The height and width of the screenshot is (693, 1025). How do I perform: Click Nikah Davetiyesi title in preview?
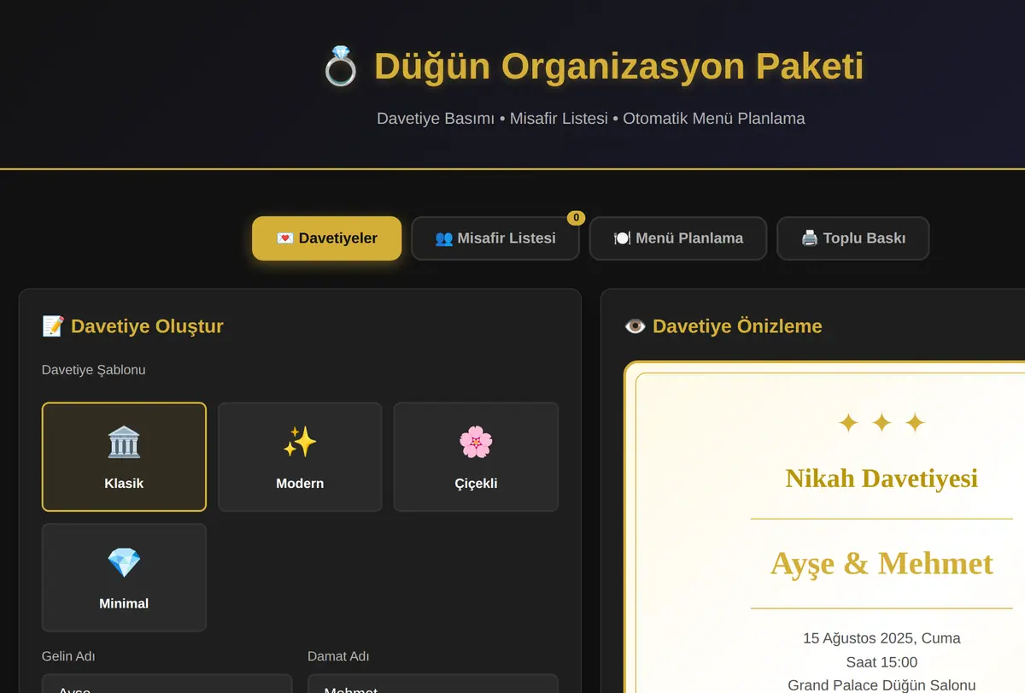pos(881,479)
